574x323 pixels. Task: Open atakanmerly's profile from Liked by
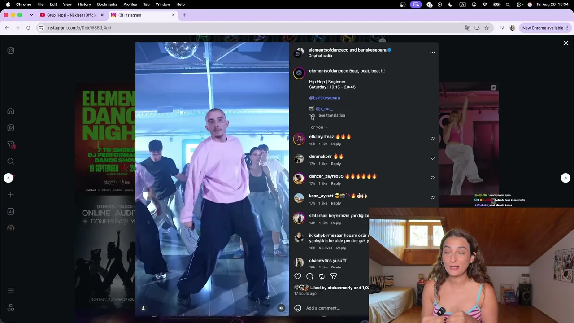[x=340, y=288]
